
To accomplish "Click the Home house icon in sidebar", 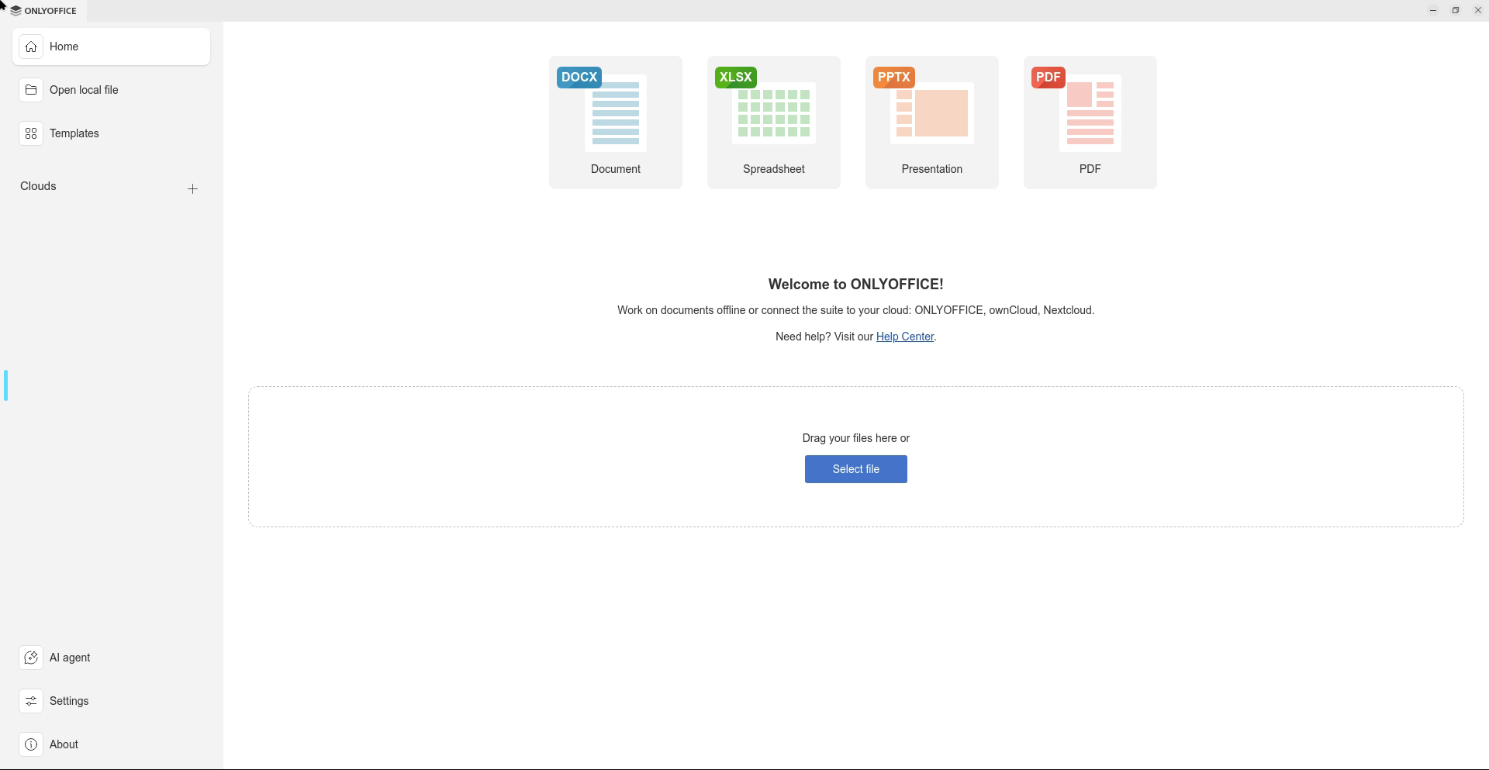I will point(31,47).
